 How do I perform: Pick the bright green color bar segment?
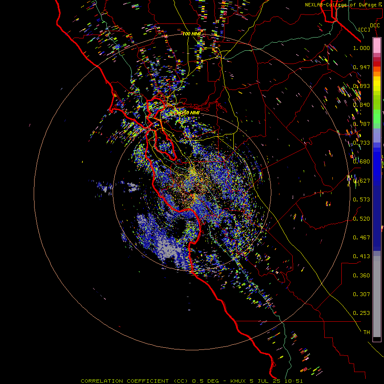377,116
